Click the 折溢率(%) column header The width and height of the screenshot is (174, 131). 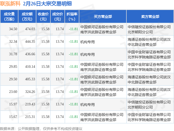(x=72, y=17)
